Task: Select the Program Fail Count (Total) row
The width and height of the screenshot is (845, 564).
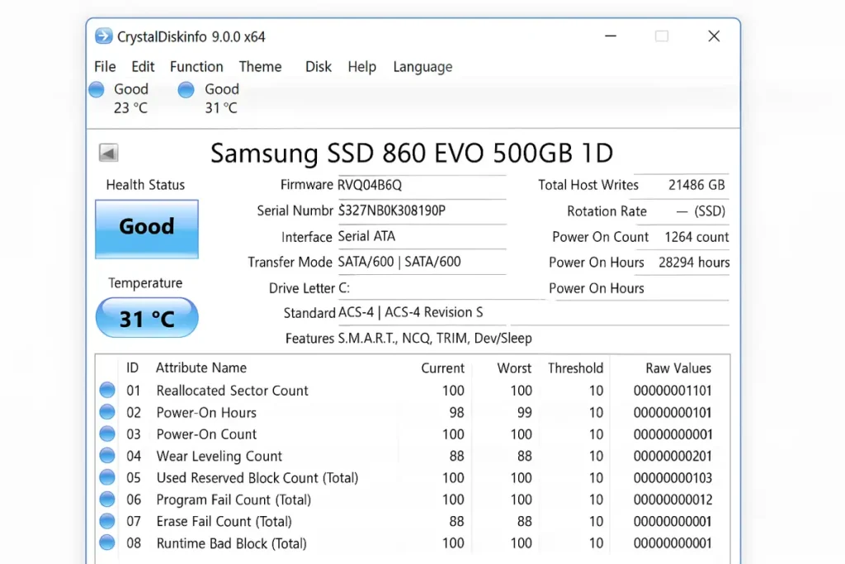Action: 234,500
